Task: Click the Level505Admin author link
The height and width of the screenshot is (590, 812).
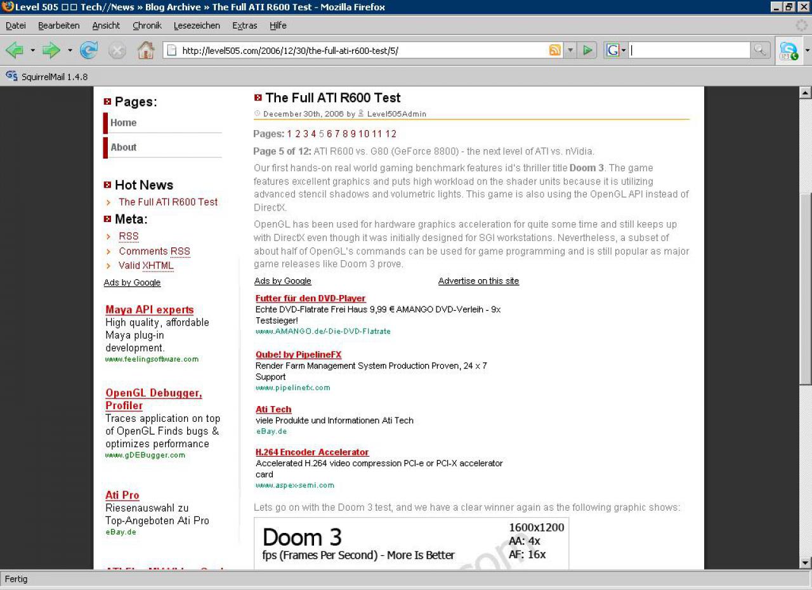Action: pyautogui.click(x=396, y=114)
